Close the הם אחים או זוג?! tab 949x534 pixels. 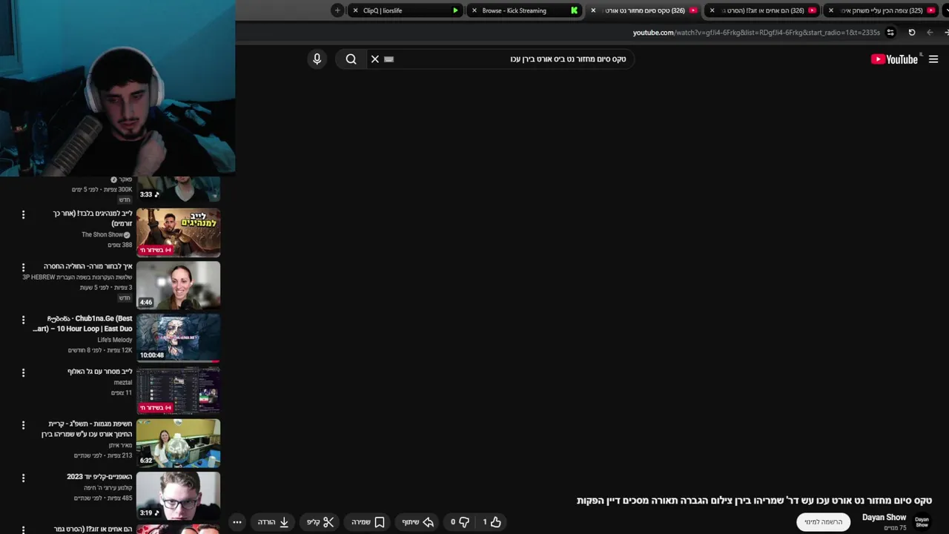click(712, 10)
